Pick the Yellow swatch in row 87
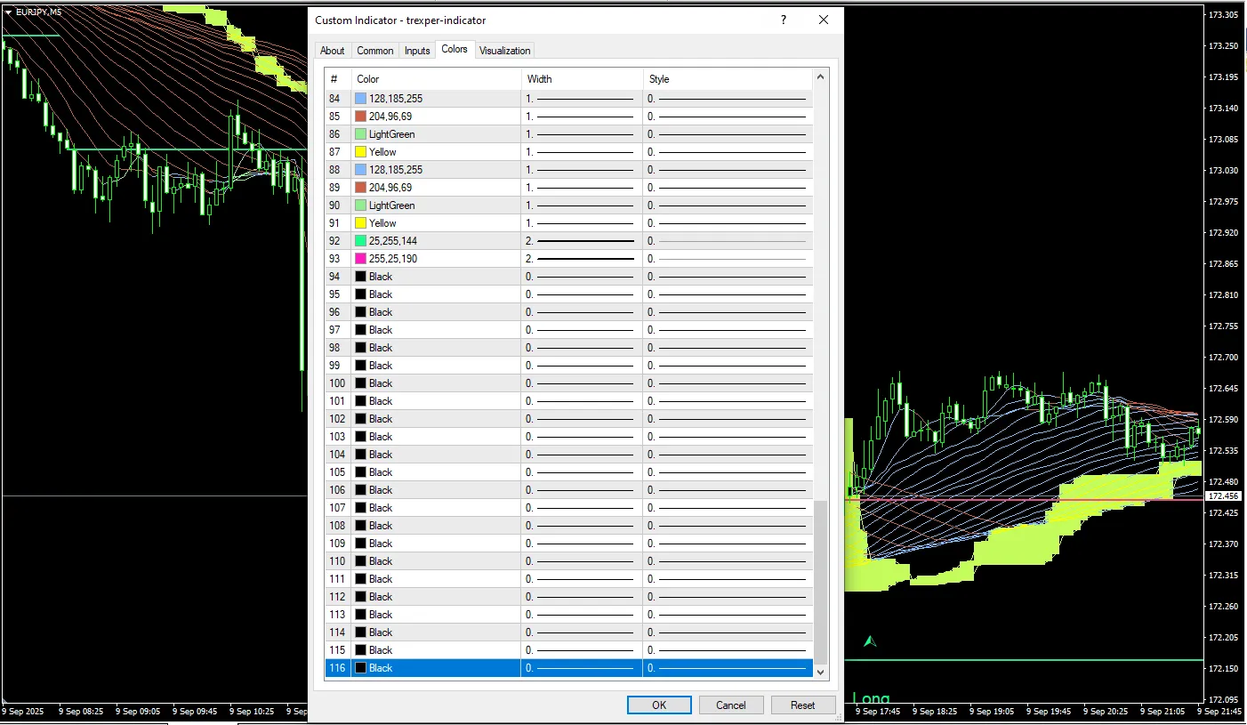 tap(360, 152)
